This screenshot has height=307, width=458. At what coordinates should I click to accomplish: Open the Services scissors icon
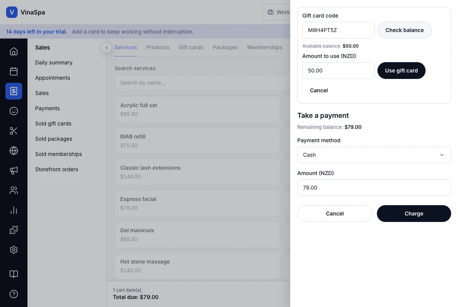coord(14,131)
